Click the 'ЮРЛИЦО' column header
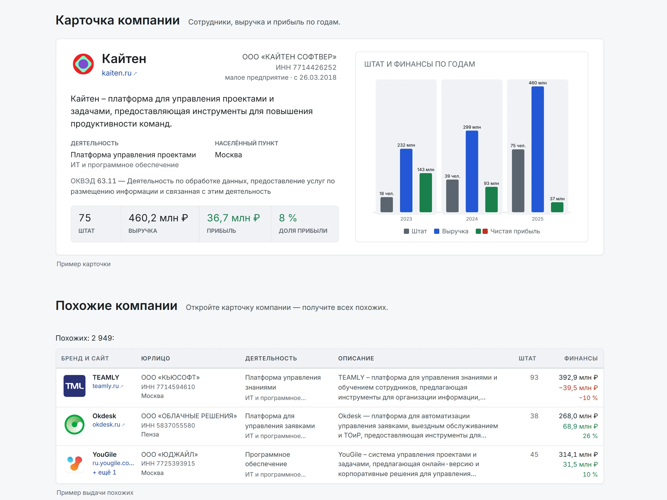The height and width of the screenshot is (500, 667). click(x=156, y=358)
